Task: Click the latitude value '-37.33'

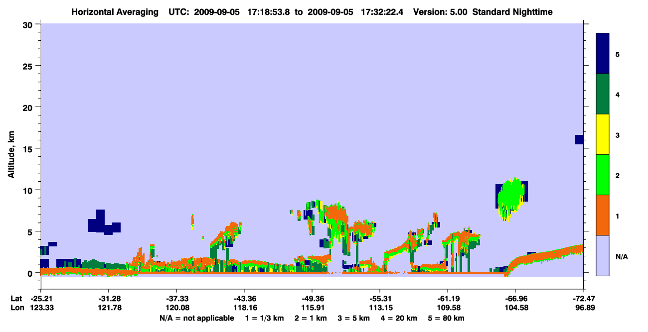Action: pyautogui.click(x=176, y=299)
